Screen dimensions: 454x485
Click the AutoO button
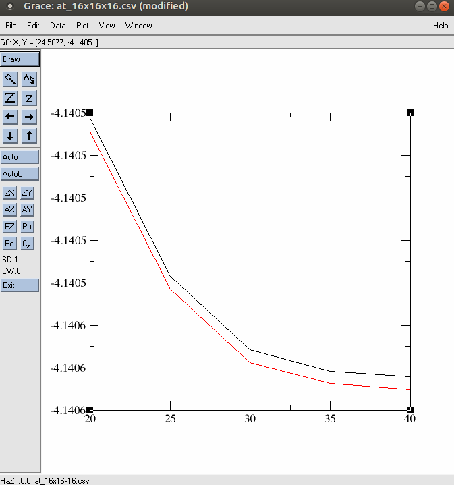coord(20,174)
